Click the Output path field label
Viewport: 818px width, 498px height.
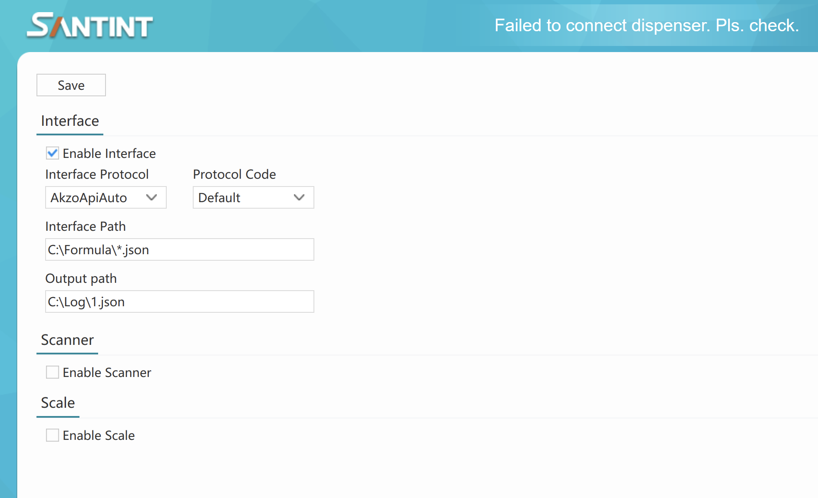point(81,278)
